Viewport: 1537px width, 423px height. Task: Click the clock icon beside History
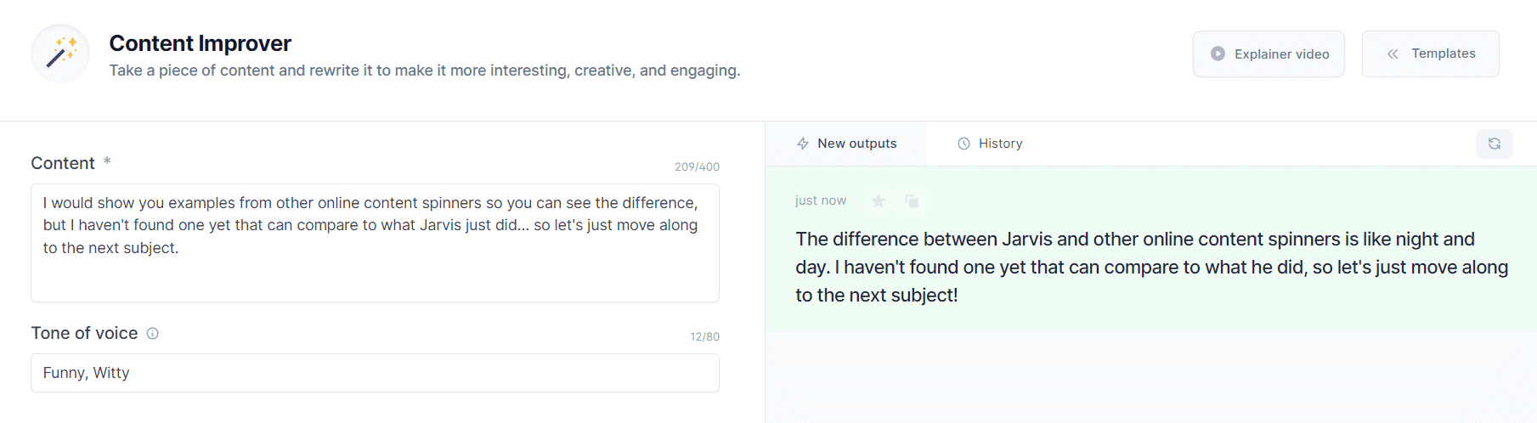pyautogui.click(x=963, y=144)
